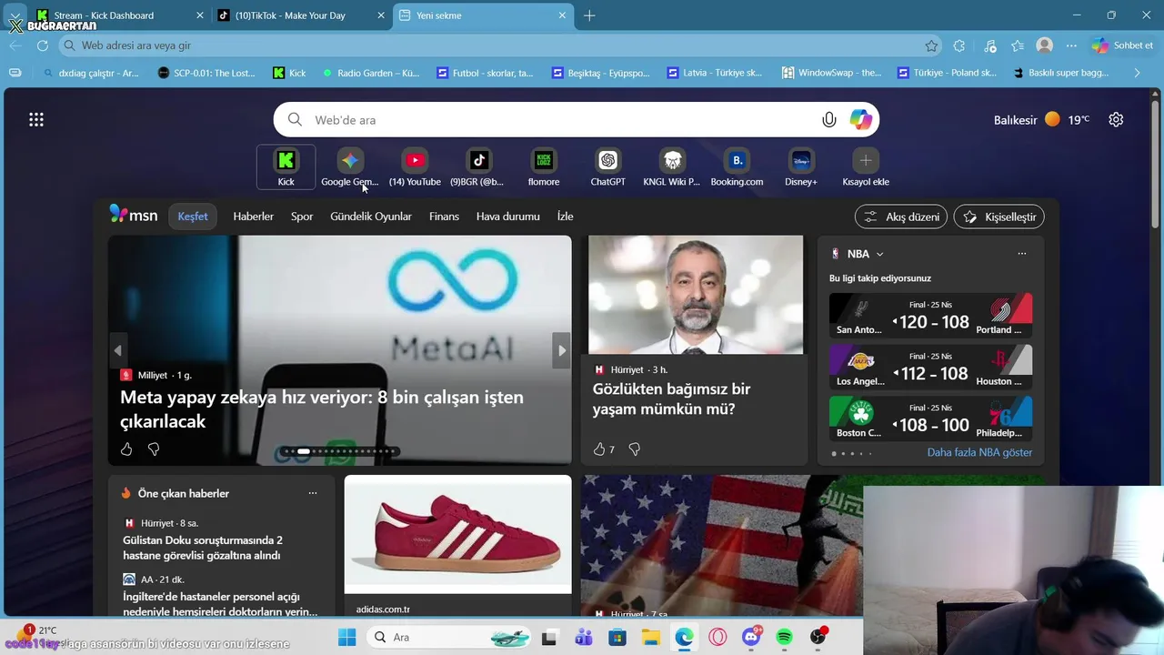The width and height of the screenshot is (1164, 655).
Task: Expand the NBA league dropdown
Action: pos(879,254)
